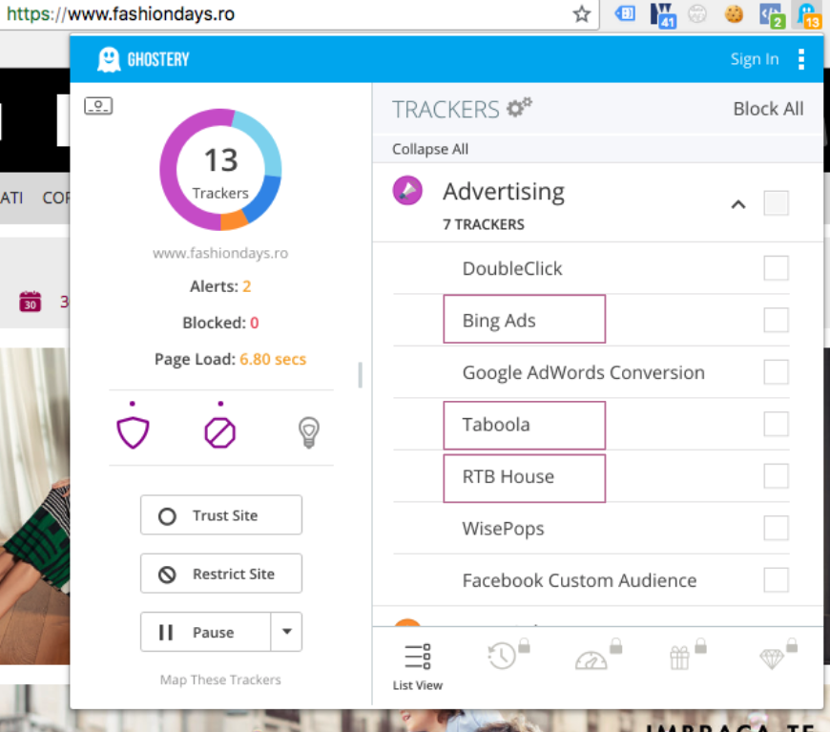The width and height of the screenshot is (830, 732).
Task: Block the DoubleClick tracker checkbox
Action: click(776, 268)
